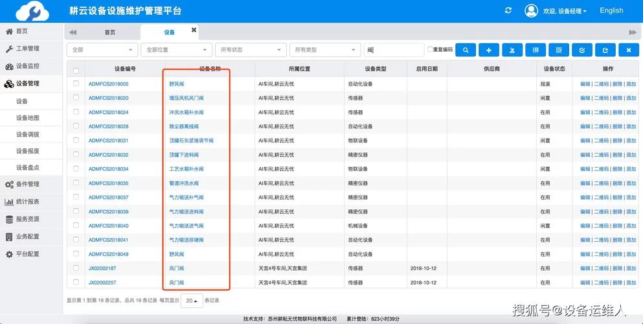Click 删除 for row ADMFCS2018040
Viewport: 643px width, 324px height.
(x=617, y=226)
